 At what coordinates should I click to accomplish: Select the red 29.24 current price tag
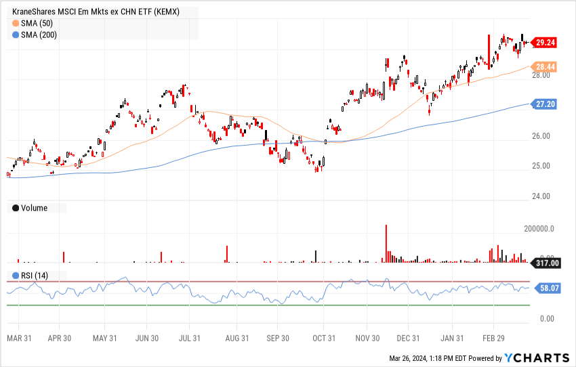pos(546,42)
